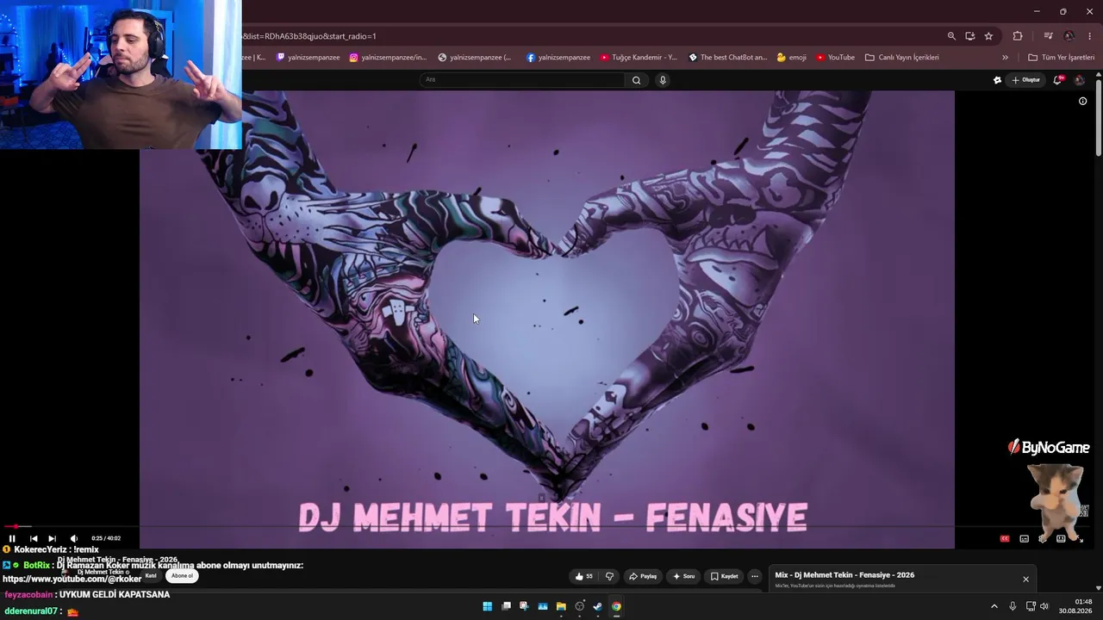Open Windows Start menu
Image resolution: width=1103 pixels, height=620 pixels.
[x=488, y=606]
